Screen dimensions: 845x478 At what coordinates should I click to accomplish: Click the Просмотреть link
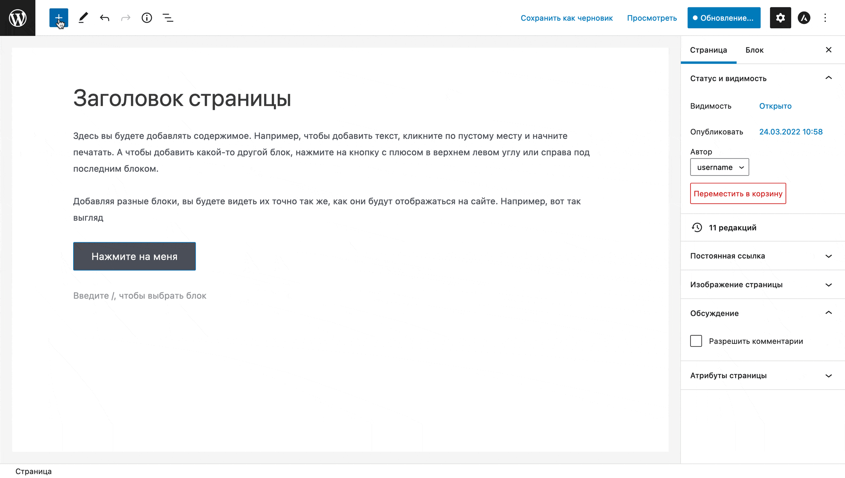pos(652,18)
